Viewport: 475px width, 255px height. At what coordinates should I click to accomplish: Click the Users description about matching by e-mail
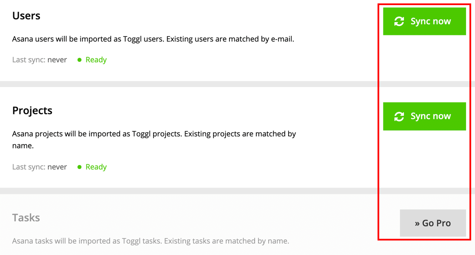[x=153, y=39]
